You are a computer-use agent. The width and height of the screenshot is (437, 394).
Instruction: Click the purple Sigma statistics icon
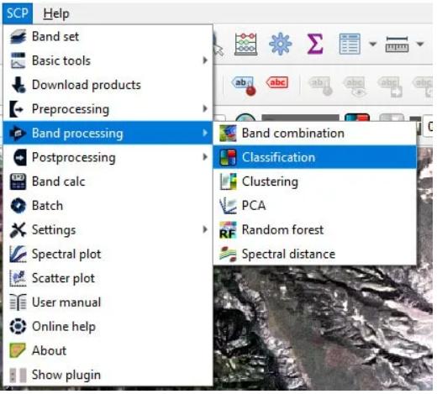tap(315, 44)
